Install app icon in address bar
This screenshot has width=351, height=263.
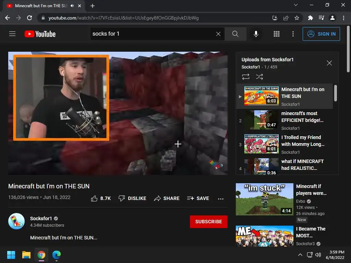(275, 18)
